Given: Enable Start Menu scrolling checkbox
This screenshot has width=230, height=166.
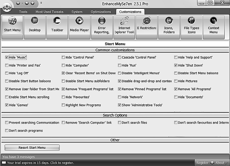Looking at the screenshot, I should 7,97.
